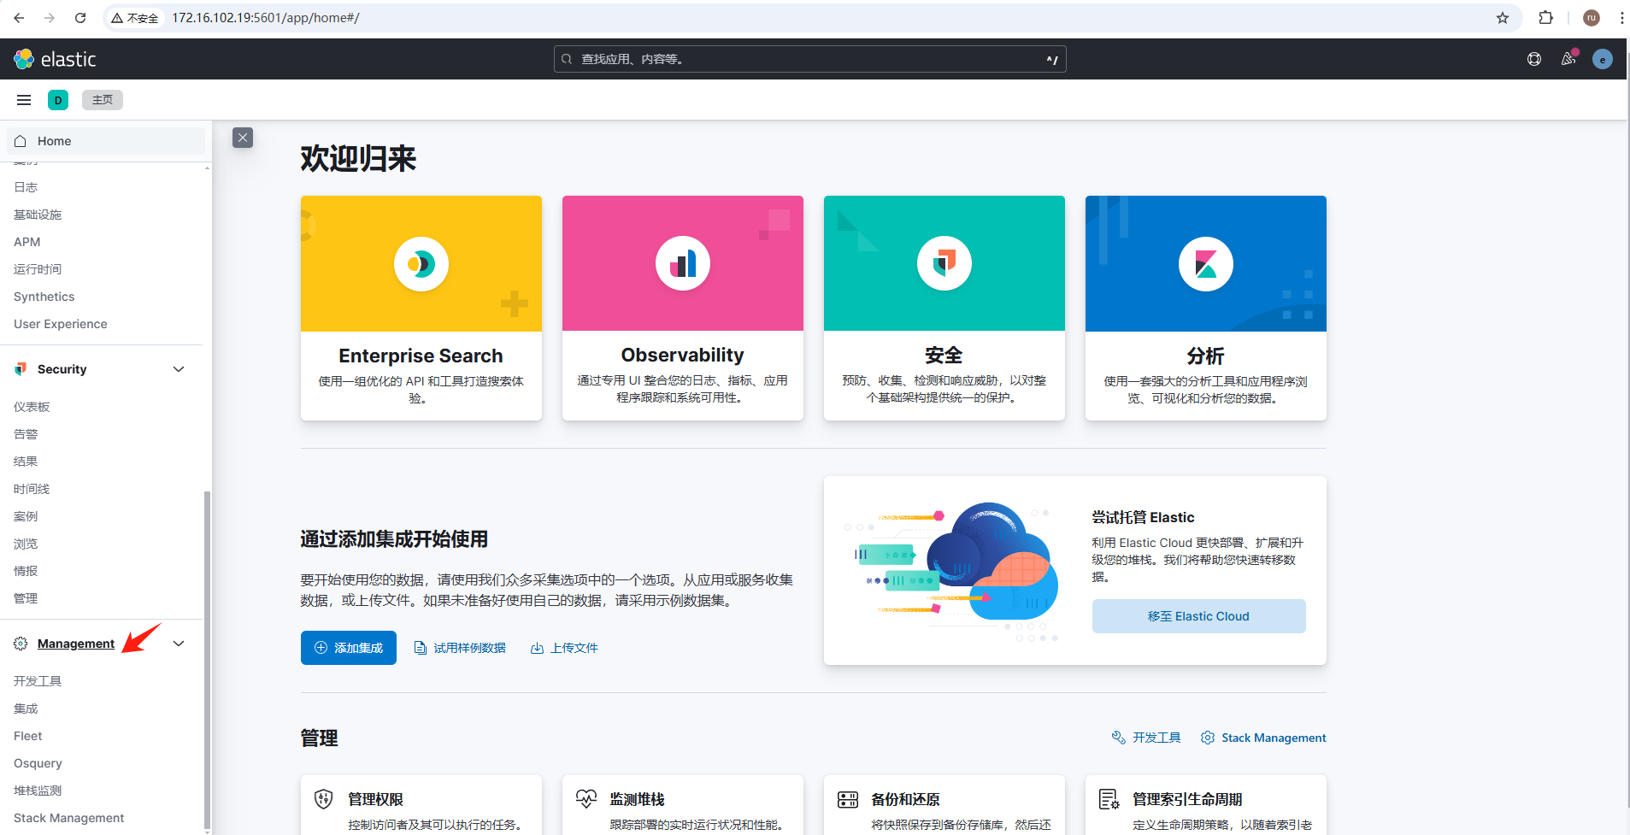The image size is (1630, 835).
Task: Open 案例 under Security
Action: tap(26, 516)
